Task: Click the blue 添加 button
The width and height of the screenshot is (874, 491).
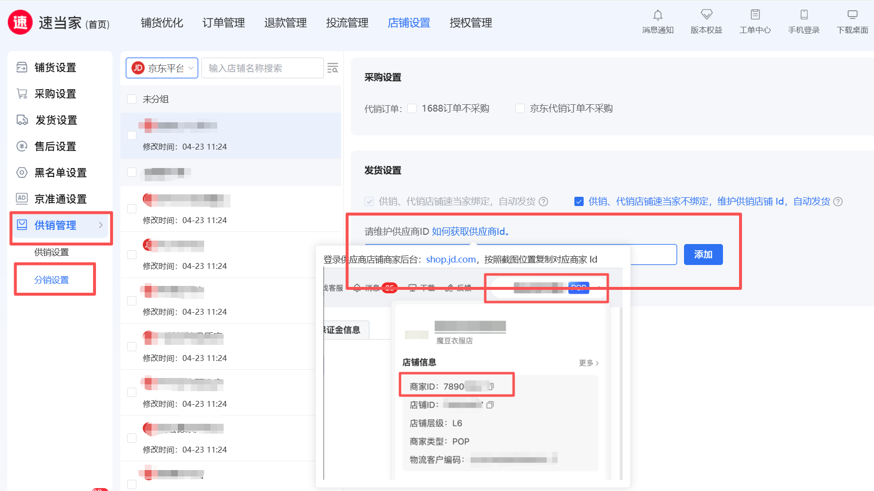Action: click(x=703, y=255)
